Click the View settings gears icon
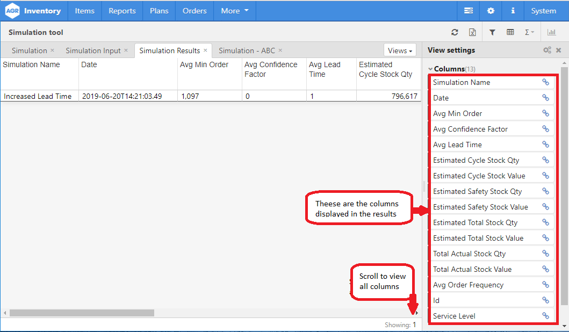Viewport: 569px width, 332px height. point(547,50)
